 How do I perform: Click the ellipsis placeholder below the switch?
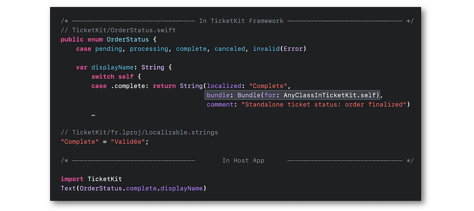(93, 114)
